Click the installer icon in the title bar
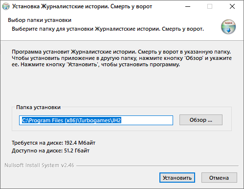Screen dimensions: 244x189 (x=6, y=6)
